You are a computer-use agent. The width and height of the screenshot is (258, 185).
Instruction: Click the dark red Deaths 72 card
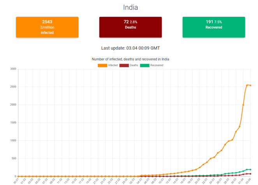pos(130,27)
